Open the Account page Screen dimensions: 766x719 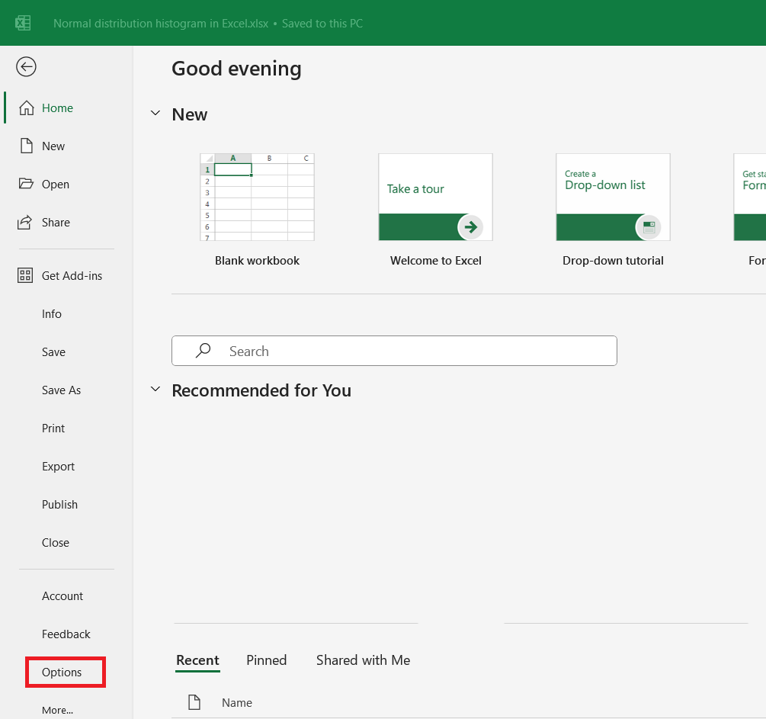click(62, 595)
